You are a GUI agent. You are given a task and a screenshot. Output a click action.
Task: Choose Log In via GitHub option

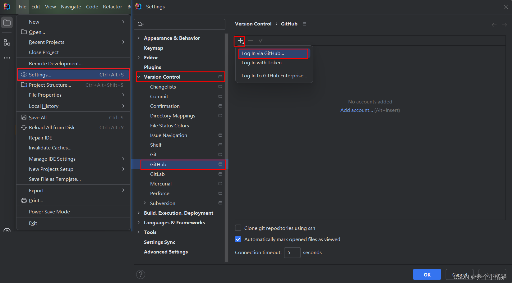[x=273, y=53]
